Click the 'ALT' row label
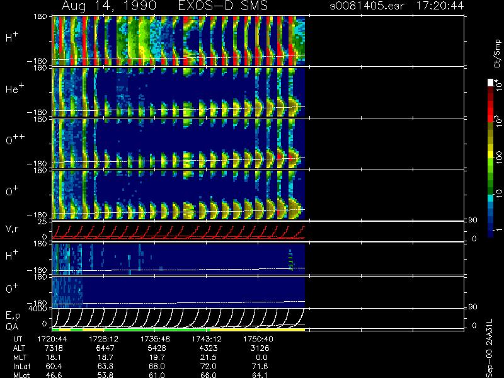This screenshot has width=504, height=378. [x=19, y=348]
